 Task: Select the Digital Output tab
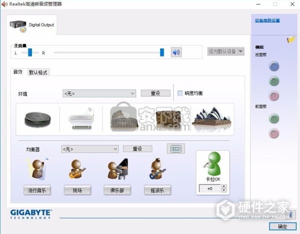[31, 25]
